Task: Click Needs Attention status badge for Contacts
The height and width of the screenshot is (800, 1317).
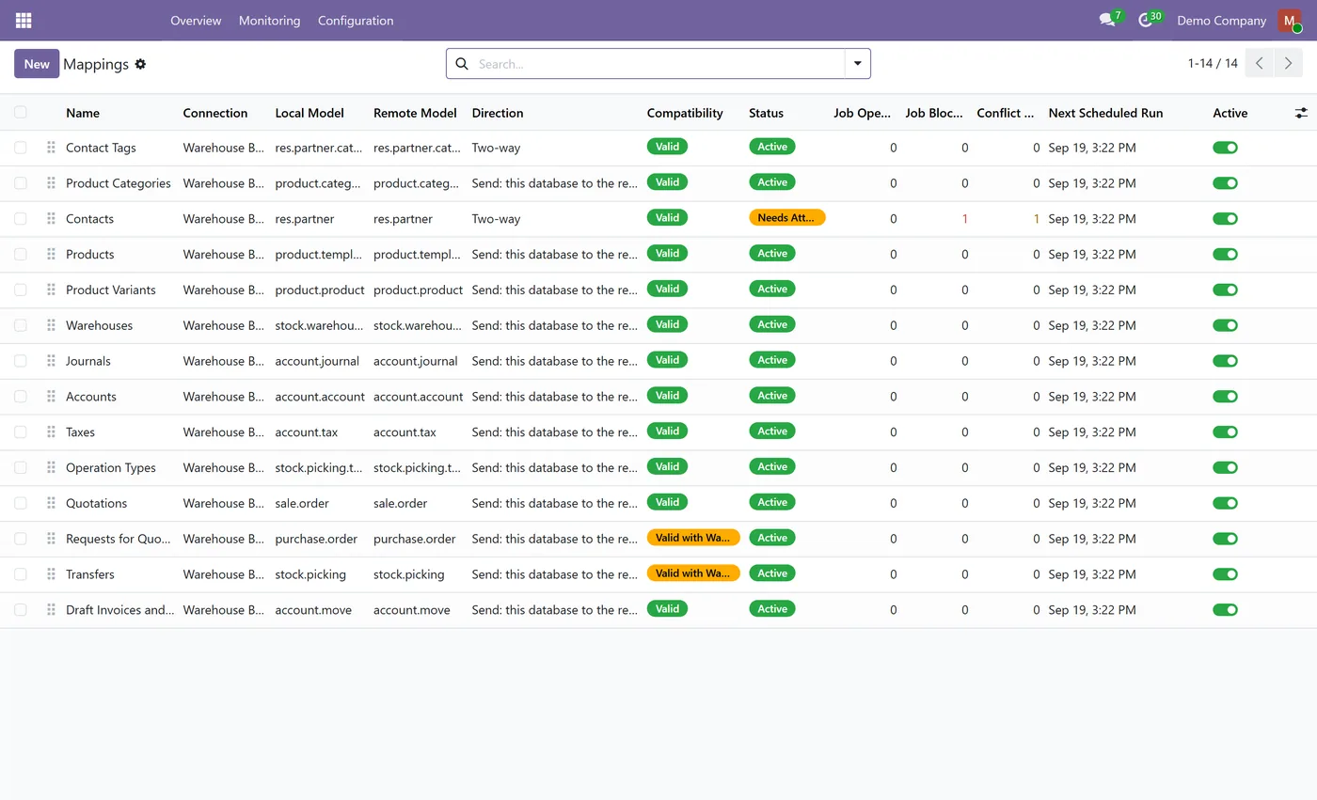Action: 787,217
